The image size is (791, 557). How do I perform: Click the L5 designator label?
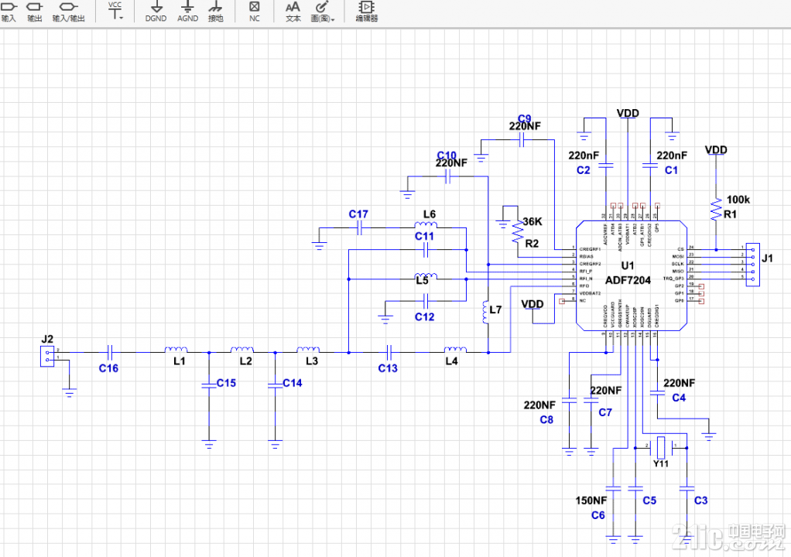point(423,280)
